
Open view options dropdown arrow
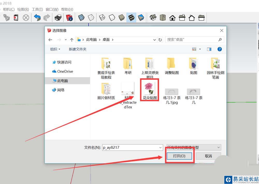[200, 49]
